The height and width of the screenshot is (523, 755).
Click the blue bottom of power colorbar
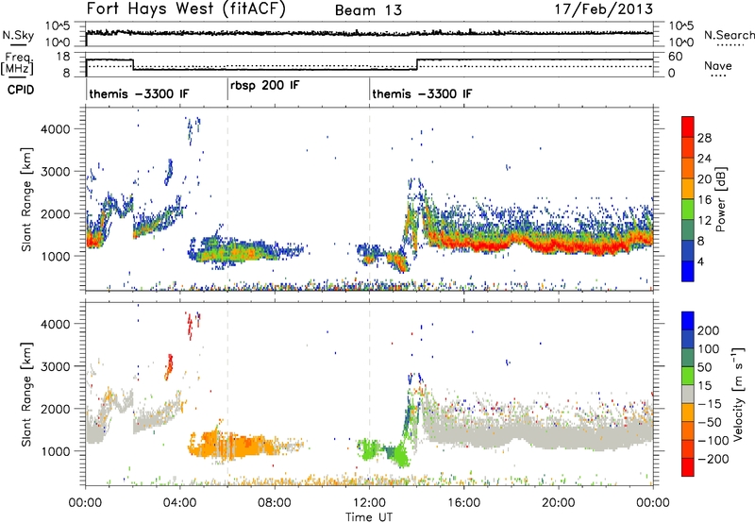(x=688, y=271)
